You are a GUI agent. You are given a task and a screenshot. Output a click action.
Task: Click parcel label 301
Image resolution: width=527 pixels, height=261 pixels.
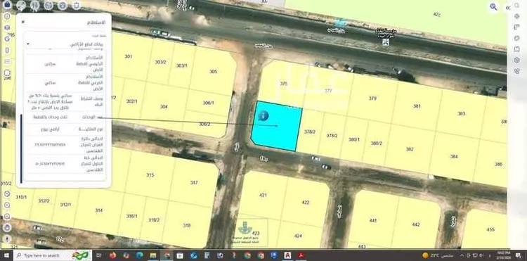[129, 56]
